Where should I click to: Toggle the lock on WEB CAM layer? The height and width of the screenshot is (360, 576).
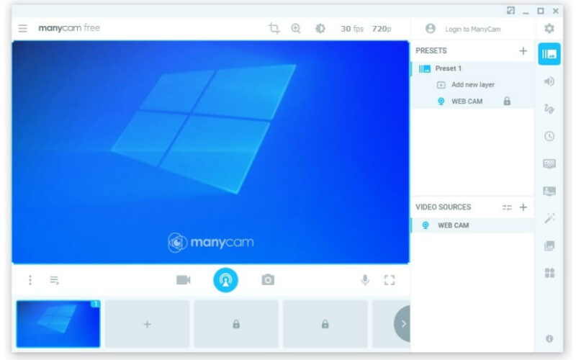pos(507,101)
